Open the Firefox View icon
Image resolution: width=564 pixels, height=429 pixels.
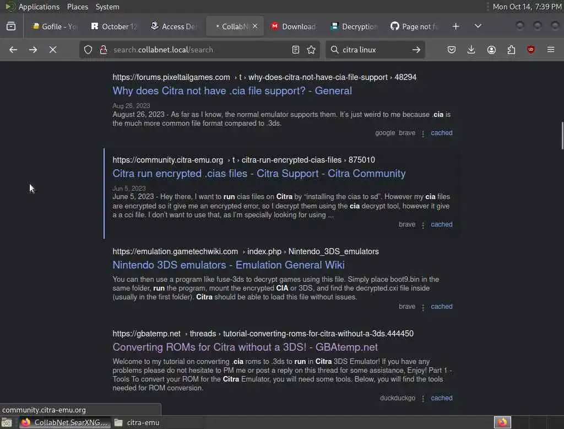coord(11,26)
